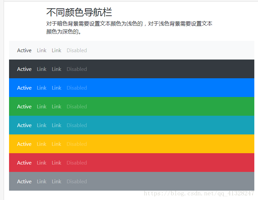Click first Link in the blue navbar

41,88
